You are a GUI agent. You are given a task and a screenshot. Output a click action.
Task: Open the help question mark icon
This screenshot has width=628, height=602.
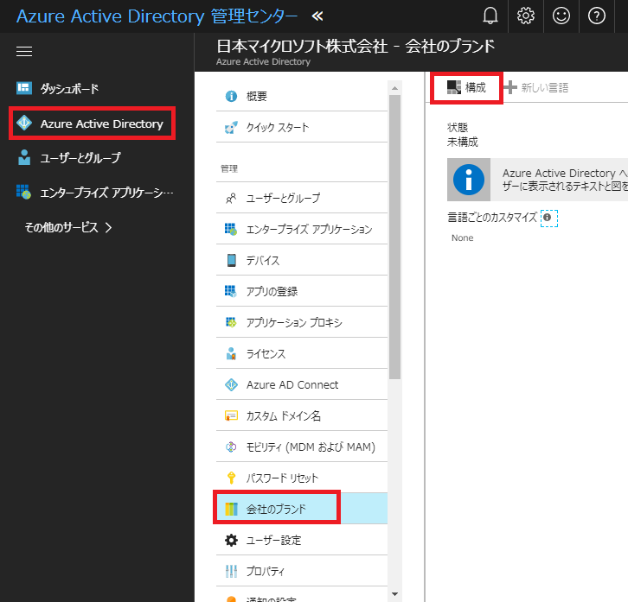[x=596, y=16]
